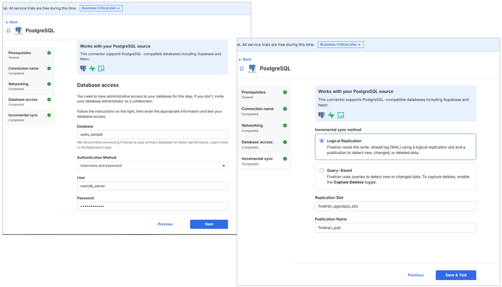Viewport: 502px width, 287px height.
Task: Click the Publication Name input field
Action: [x=396, y=228]
